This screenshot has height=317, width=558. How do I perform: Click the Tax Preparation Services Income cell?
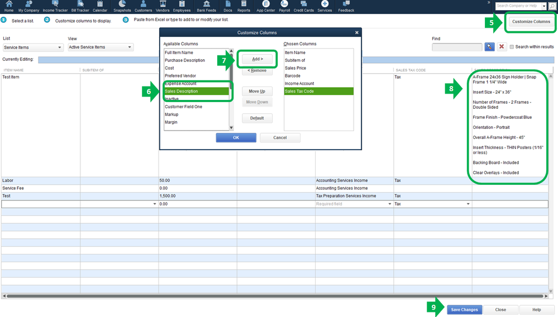(354, 196)
